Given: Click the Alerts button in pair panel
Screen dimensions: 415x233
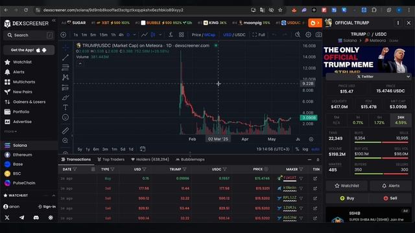Looking at the screenshot, I should pyautogui.click(x=390, y=186).
